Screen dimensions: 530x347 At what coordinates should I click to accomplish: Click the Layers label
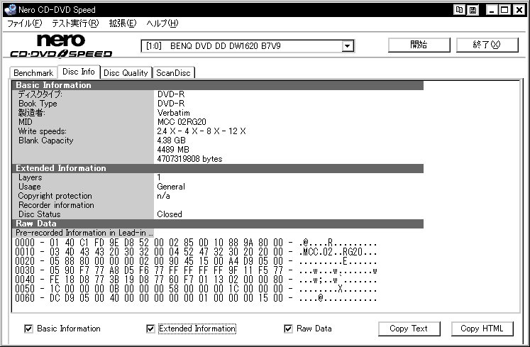(30, 177)
